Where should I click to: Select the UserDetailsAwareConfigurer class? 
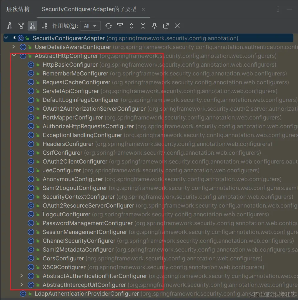[73, 47]
